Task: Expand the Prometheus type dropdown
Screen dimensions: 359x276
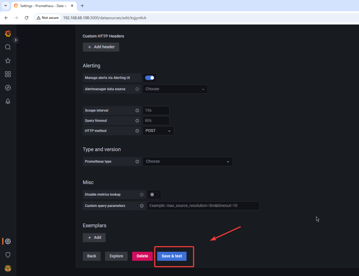Action: point(187,162)
